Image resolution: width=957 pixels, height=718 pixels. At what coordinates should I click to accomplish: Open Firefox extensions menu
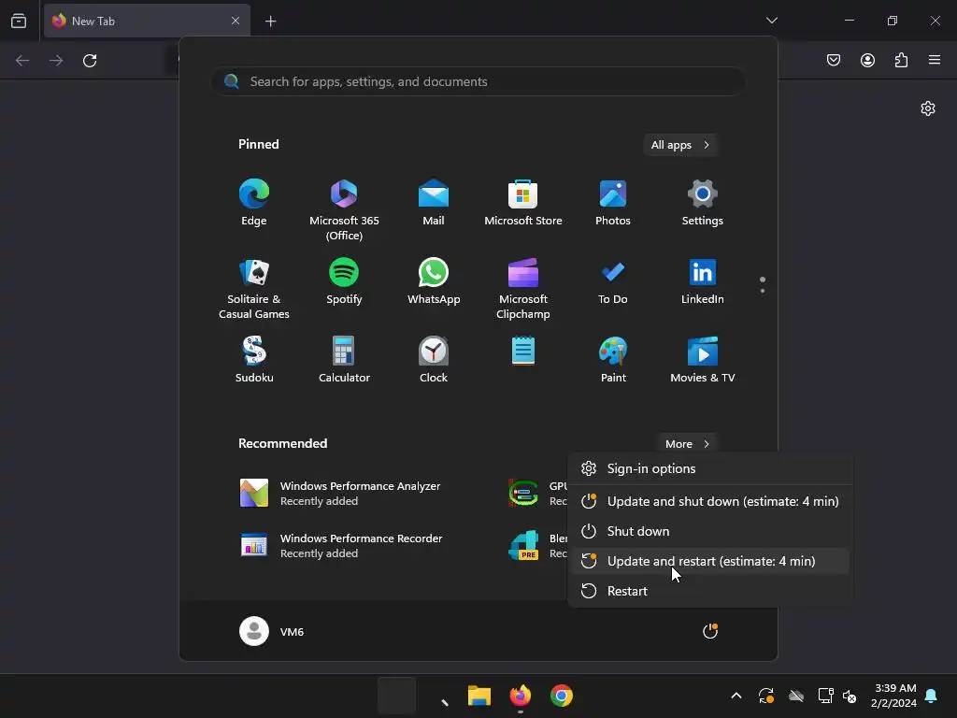(x=901, y=60)
